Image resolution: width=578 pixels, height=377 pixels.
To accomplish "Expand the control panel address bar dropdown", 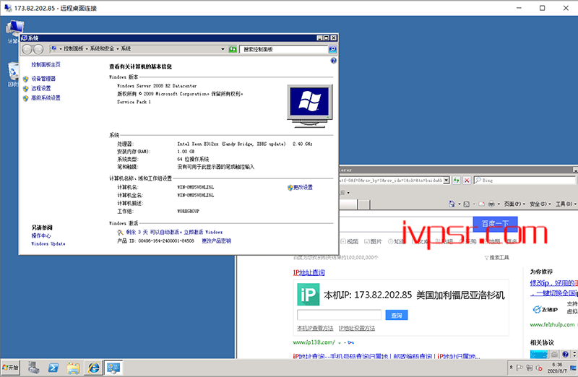I will (x=223, y=49).
